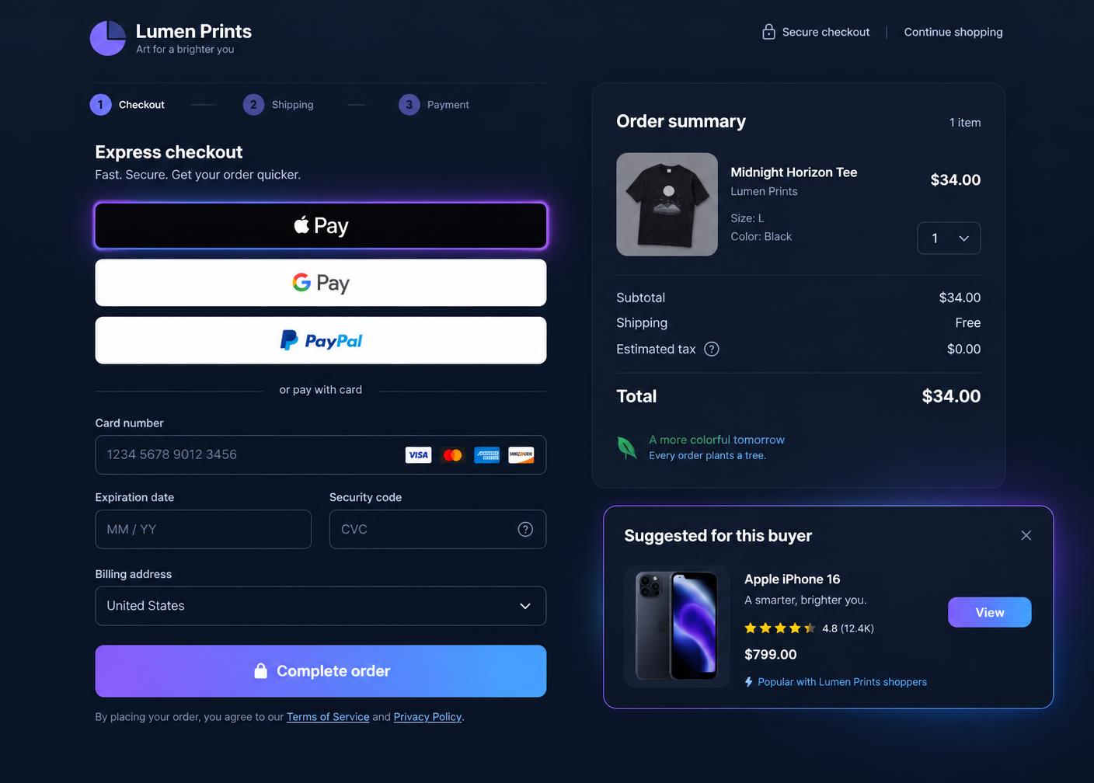Viewport: 1094px width, 783px height.
Task: Click the '1 item' count text
Action: click(x=965, y=123)
